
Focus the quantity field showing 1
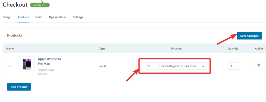233,66
